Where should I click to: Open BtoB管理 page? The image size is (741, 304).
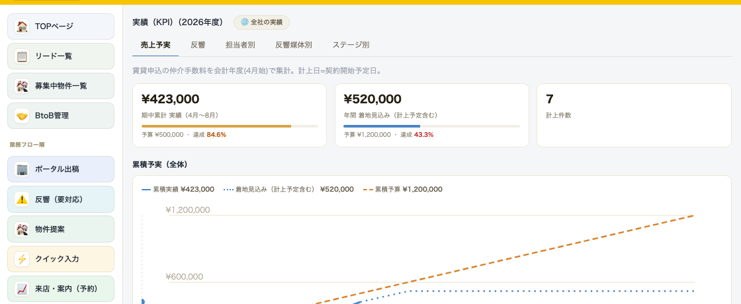click(x=61, y=116)
